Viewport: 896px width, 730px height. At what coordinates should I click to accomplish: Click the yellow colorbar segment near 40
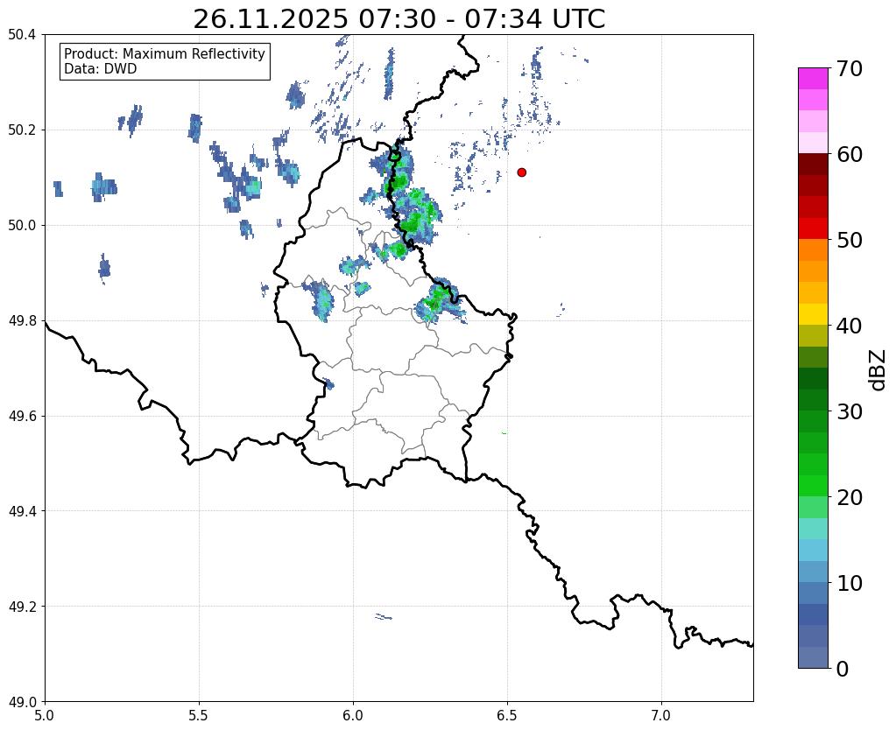tap(813, 315)
